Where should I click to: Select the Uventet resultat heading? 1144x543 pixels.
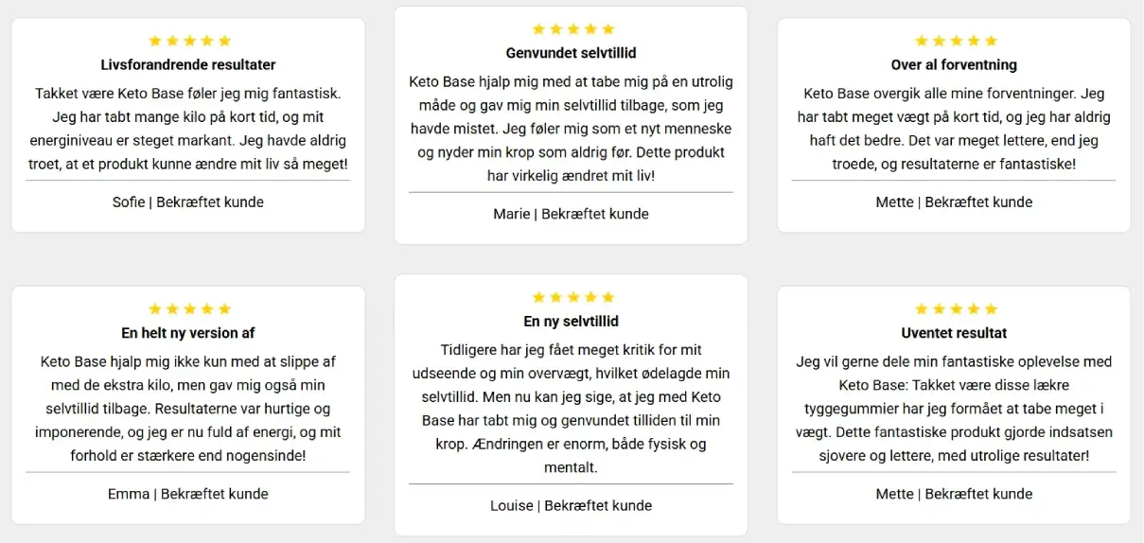coord(954,333)
